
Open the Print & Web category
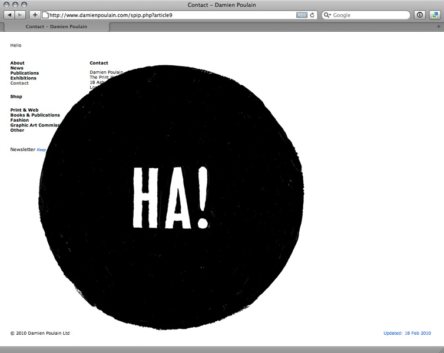[x=24, y=110]
